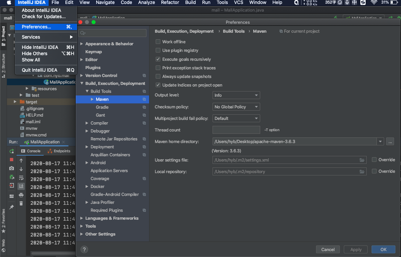Click the print icon in console toolbar

pos(21,195)
